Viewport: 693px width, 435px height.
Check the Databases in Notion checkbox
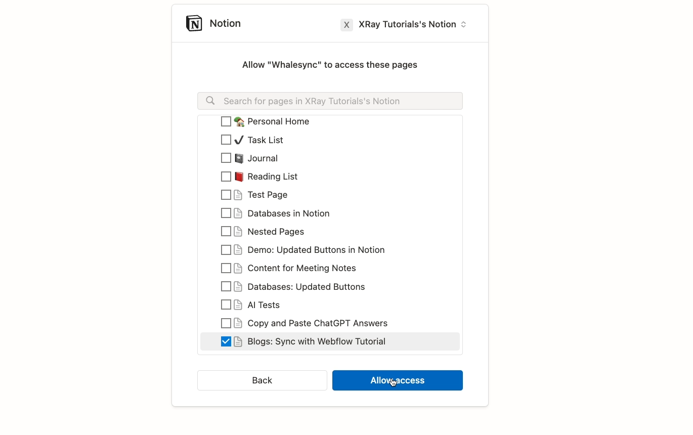click(x=226, y=213)
